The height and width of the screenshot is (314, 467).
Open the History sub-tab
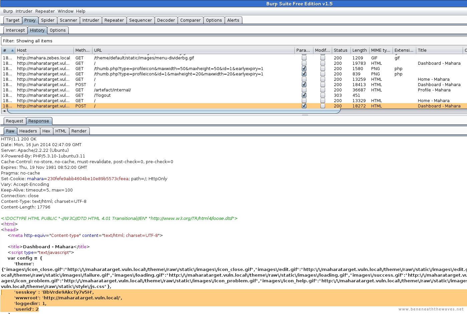pyautogui.click(x=37, y=30)
